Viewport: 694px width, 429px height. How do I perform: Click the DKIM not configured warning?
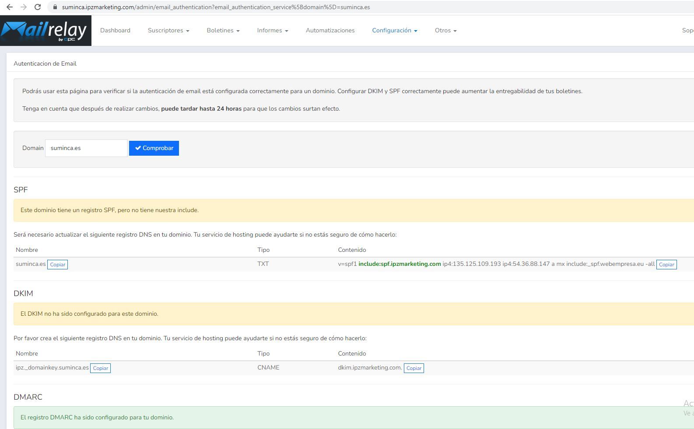[354, 314]
